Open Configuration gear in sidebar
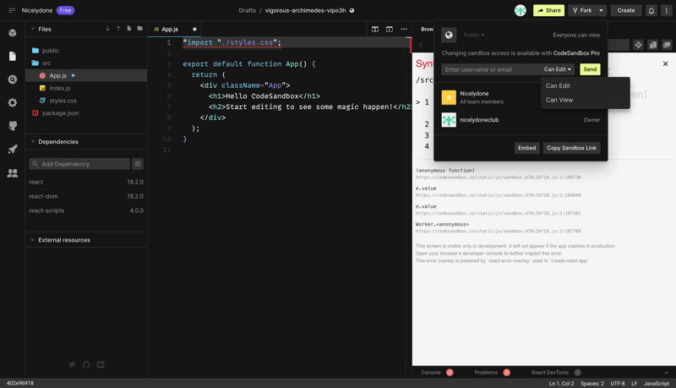Image resolution: width=676 pixels, height=388 pixels. [13, 102]
